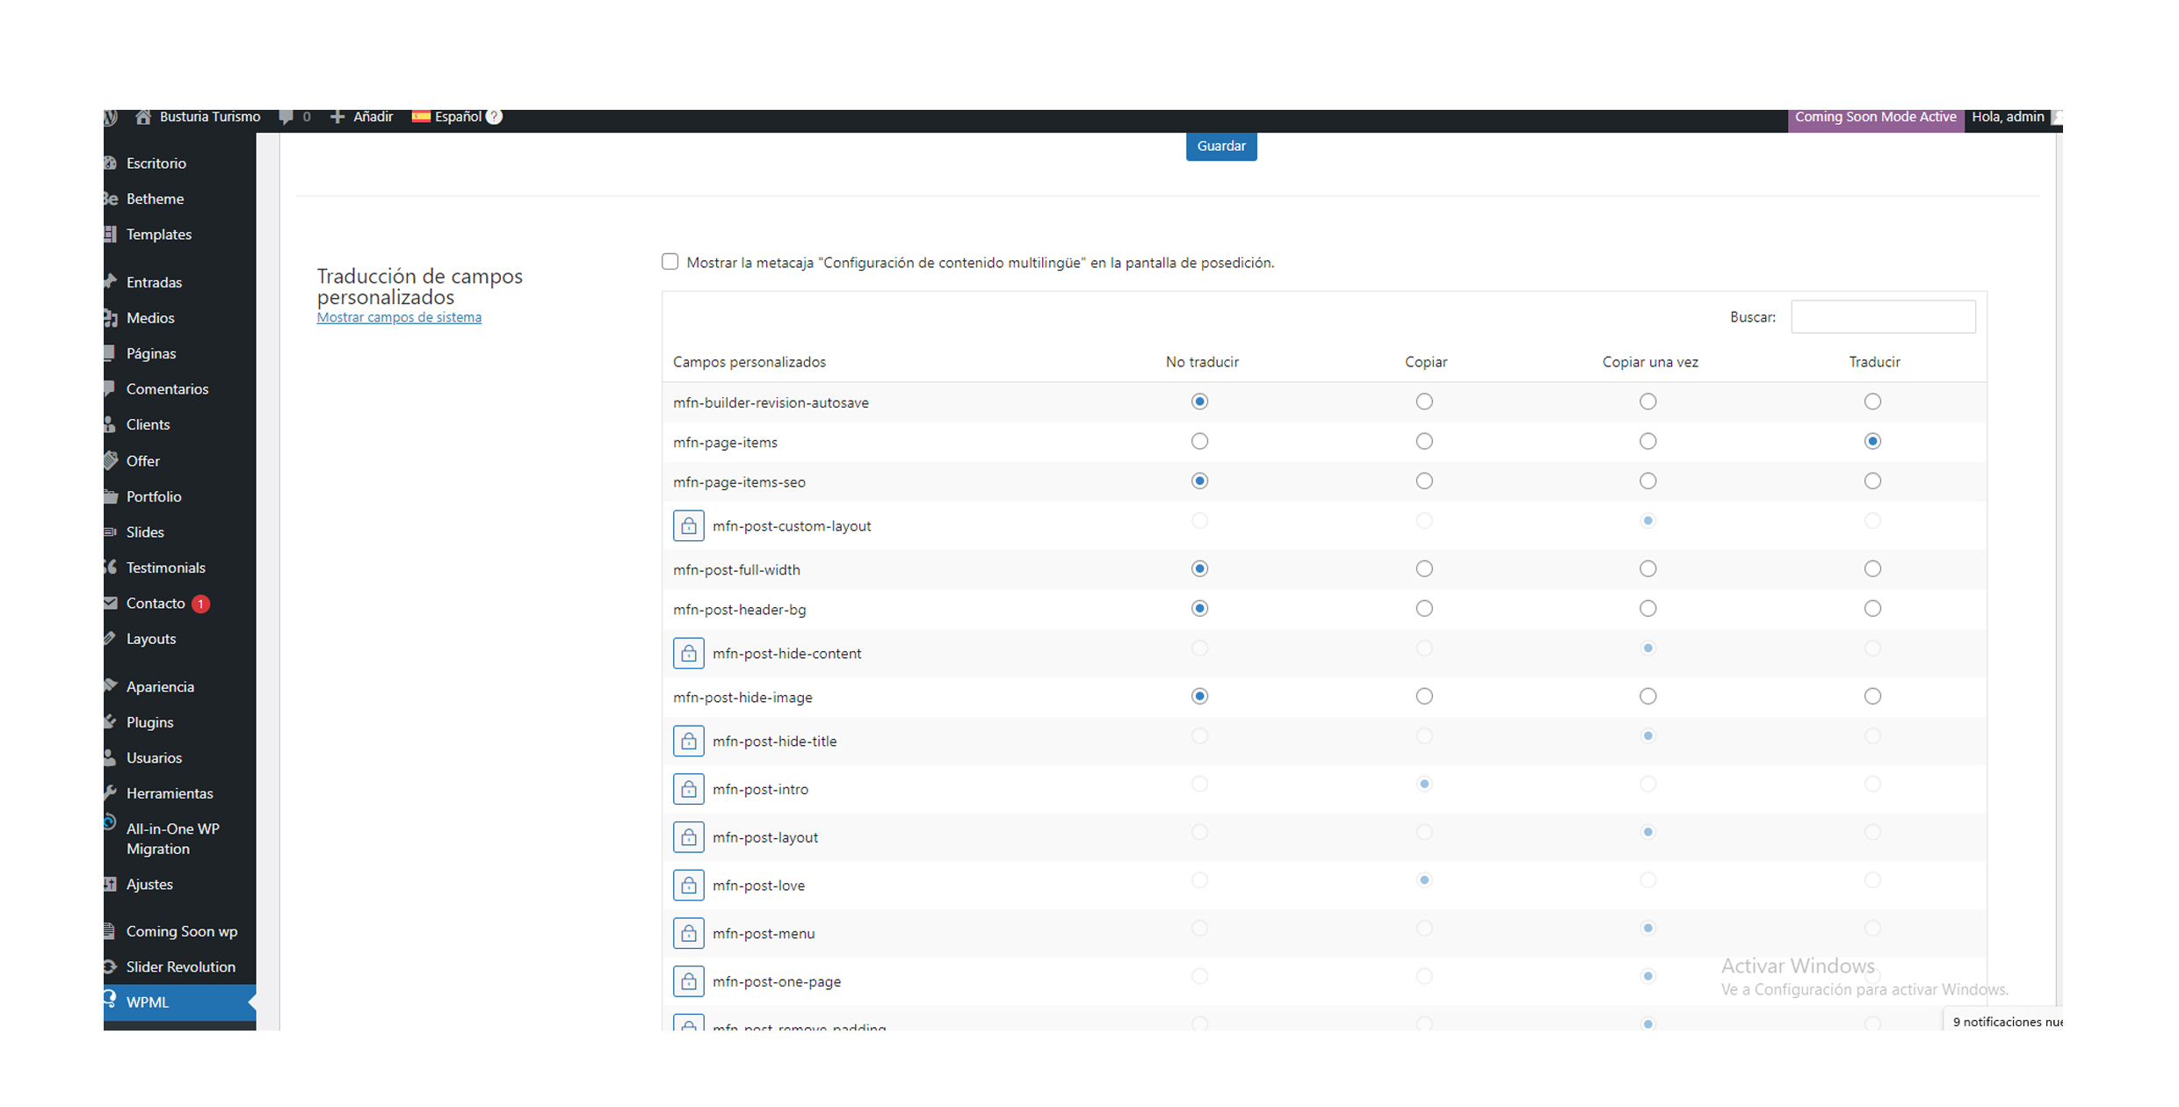Image resolution: width=2179 pixels, height=1107 pixels.
Task: Click the Campos personalizados column header
Action: pyautogui.click(x=749, y=362)
